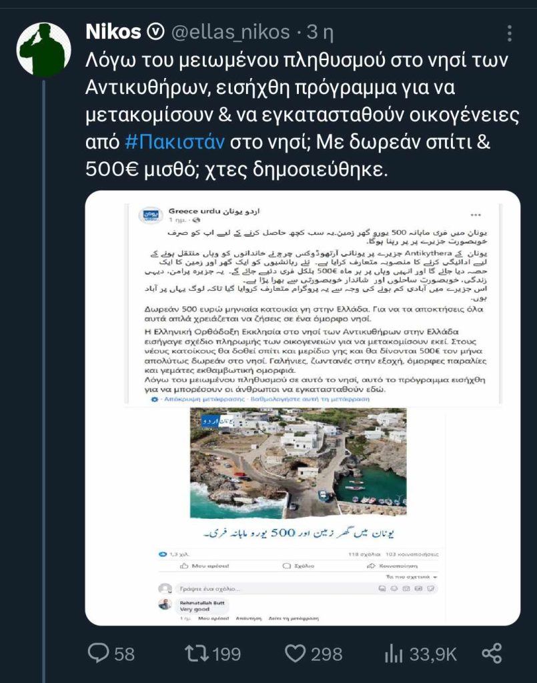Click the Greece urdu page logo
Screen dimensions: 537x683
click(x=151, y=215)
